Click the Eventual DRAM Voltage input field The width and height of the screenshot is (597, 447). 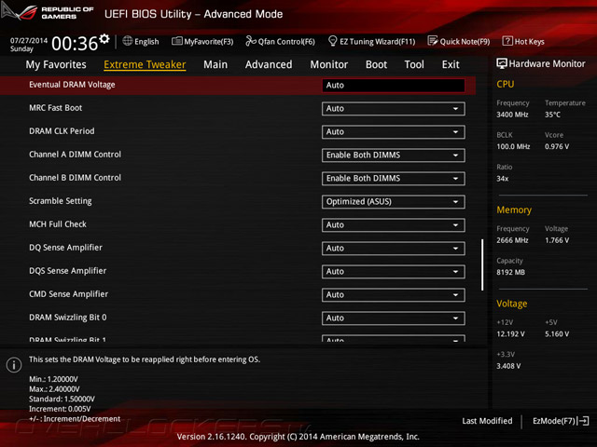click(x=394, y=85)
